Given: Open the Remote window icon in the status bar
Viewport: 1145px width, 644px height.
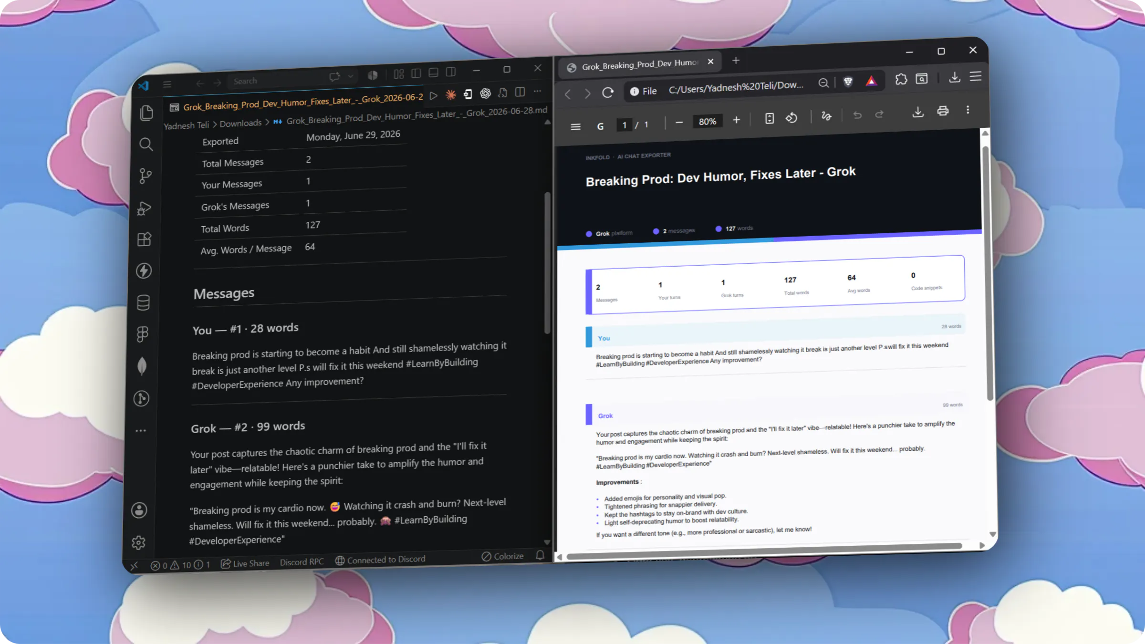Looking at the screenshot, I should (x=134, y=565).
